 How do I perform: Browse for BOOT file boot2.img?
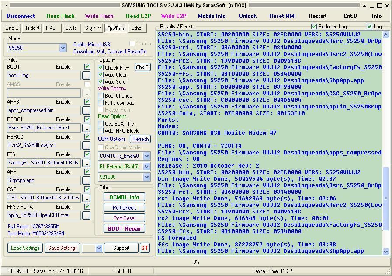click(x=86, y=75)
